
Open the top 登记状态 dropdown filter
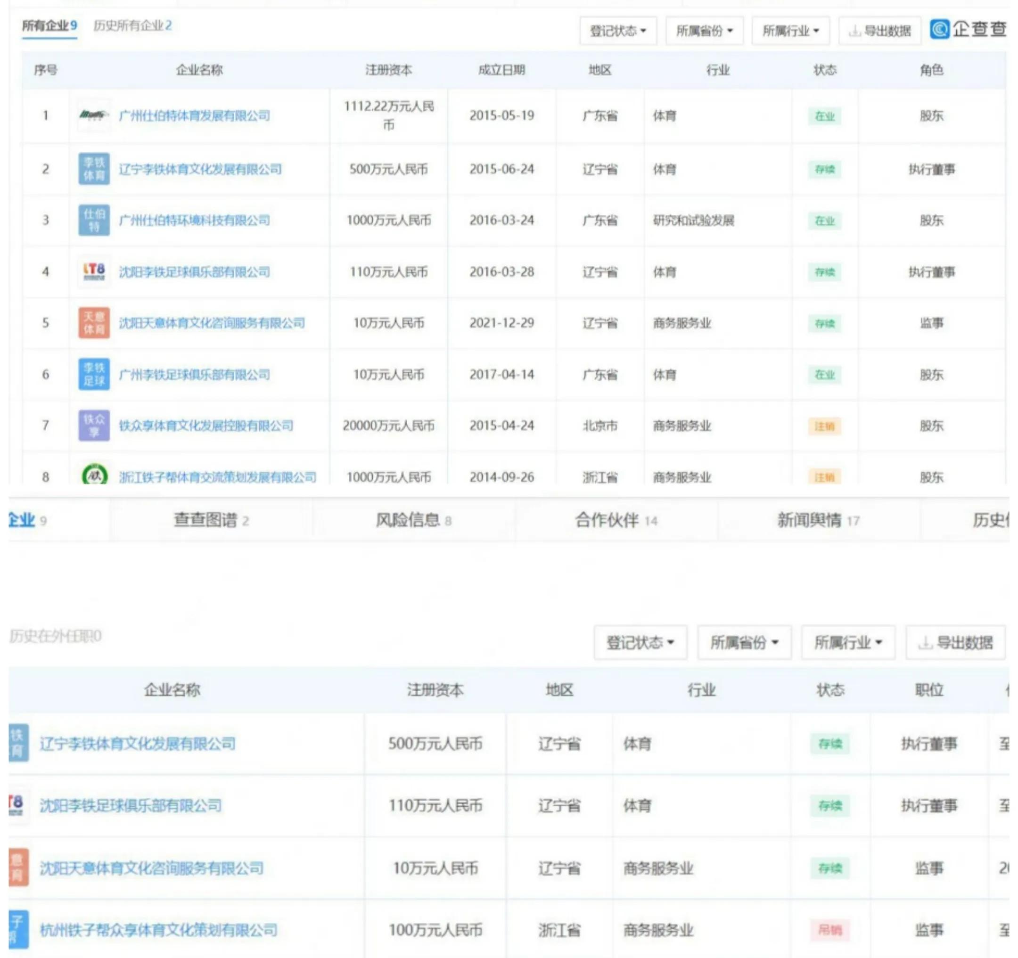[x=617, y=31]
